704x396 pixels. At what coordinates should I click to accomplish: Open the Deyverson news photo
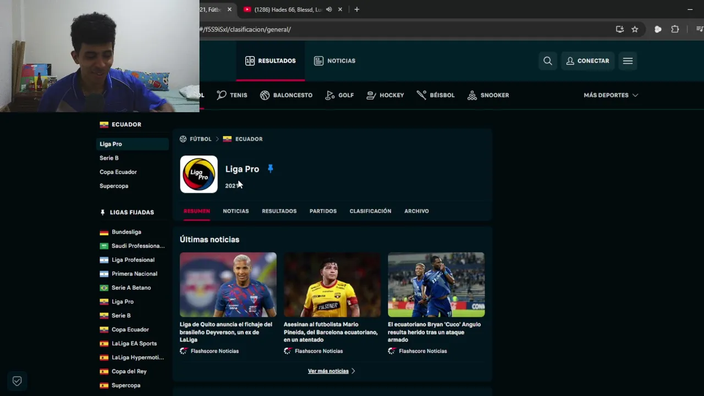point(228,285)
